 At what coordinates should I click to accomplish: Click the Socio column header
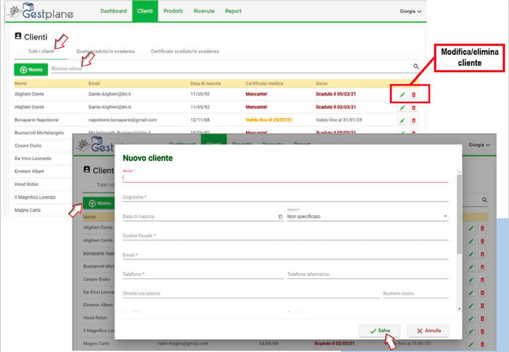click(322, 83)
